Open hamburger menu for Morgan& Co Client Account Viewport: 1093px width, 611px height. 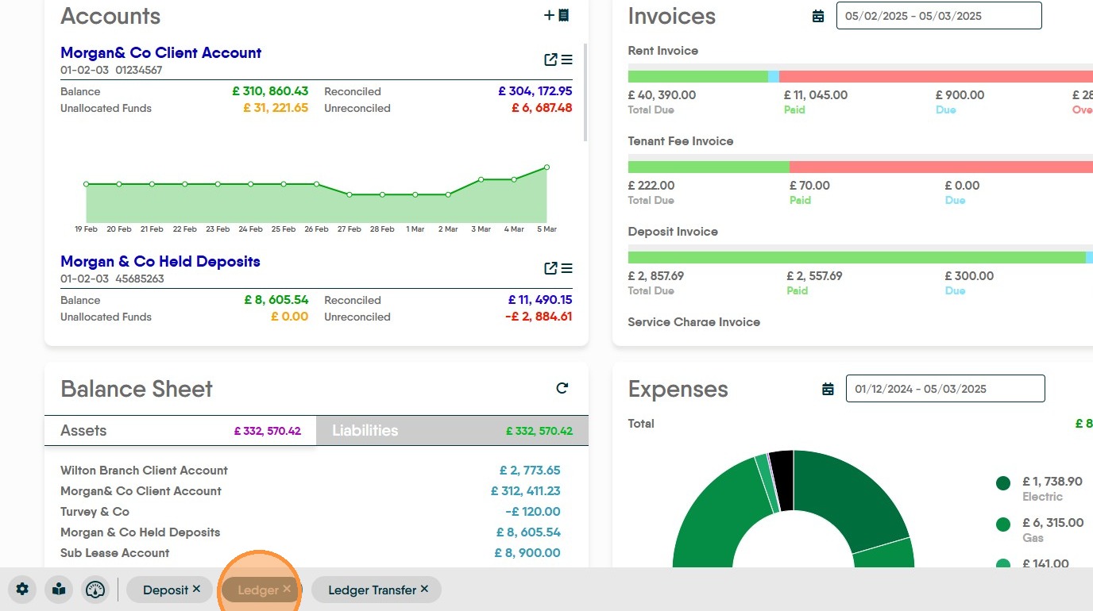point(567,60)
